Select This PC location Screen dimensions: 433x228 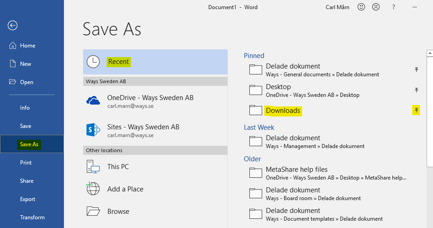(x=155, y=167)
